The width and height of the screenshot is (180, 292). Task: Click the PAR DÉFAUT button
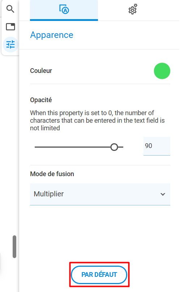tap(99, 275)
